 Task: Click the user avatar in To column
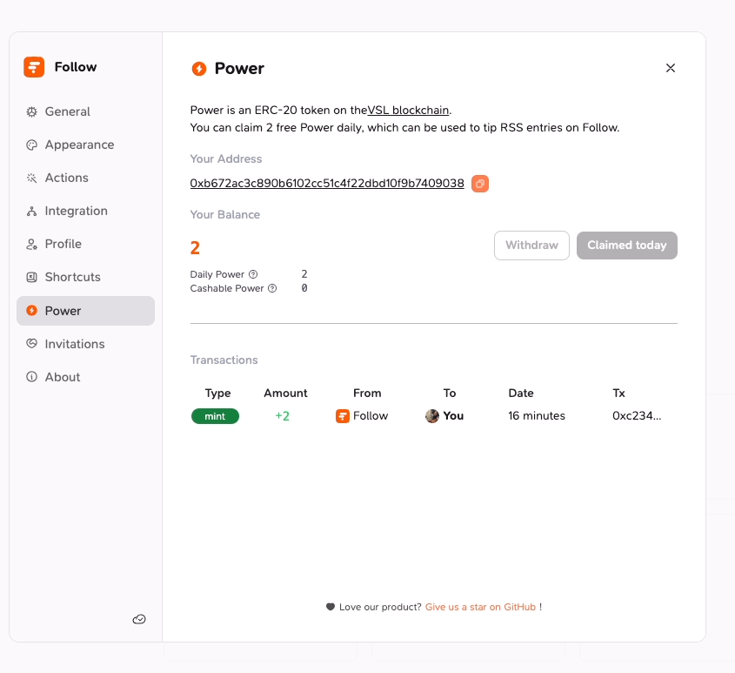tap(432, 416)
